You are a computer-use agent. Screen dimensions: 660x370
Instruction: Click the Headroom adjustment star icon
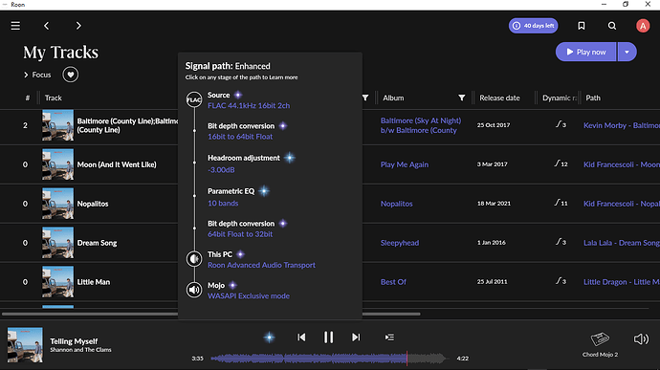289,158
